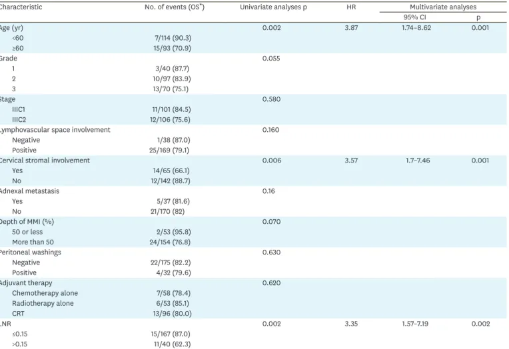The image size is (509, 349).
Task: Select the 'Univariate analyses p' header
Action: 273,7
